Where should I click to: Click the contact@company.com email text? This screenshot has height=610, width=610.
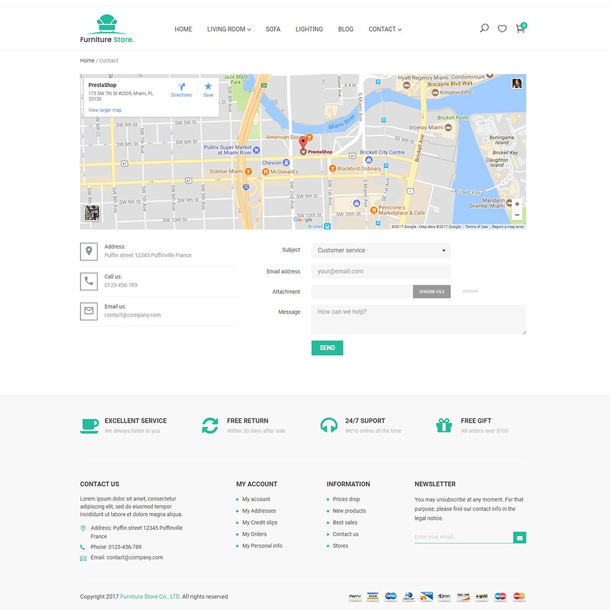point(132,315)
